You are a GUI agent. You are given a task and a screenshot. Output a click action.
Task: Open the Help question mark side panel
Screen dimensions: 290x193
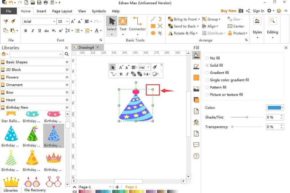(196, 156)
